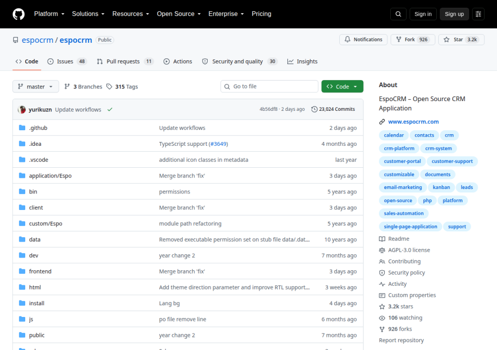Click the client folder icon
The width and height of the screenshot is (497, 350).
tap(22, 208)
